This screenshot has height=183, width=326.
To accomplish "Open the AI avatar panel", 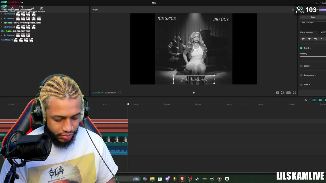I will point(42,10).
